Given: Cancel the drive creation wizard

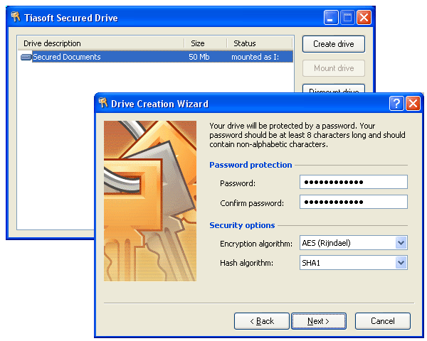Looking at the screenshot, I should pos(383,321).
